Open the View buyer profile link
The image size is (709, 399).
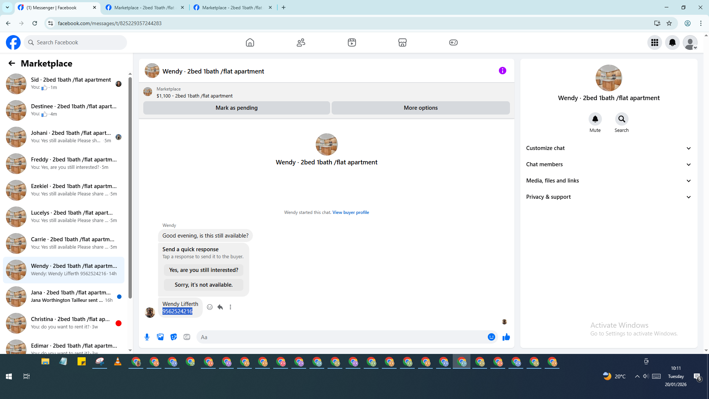(x=350, y=212)
